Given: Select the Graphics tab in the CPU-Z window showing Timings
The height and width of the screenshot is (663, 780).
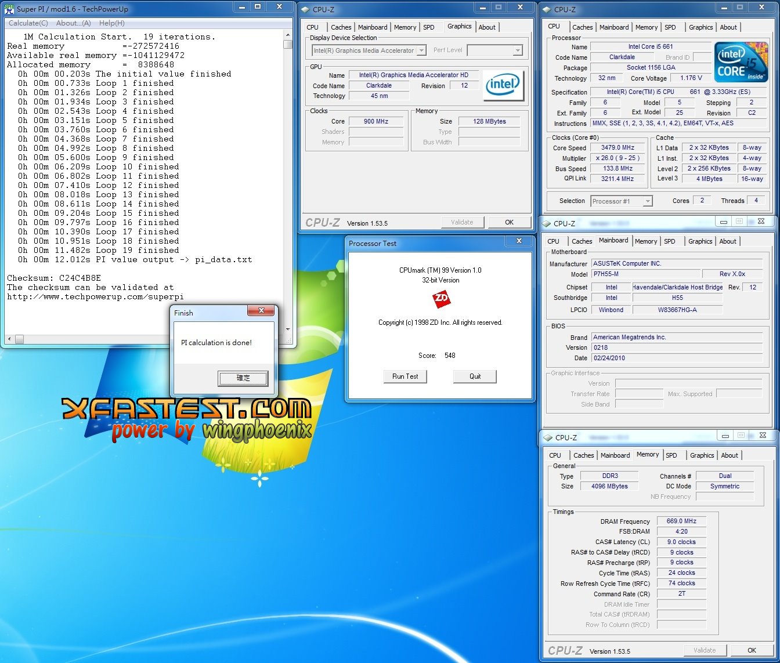Looking at the screenshot, I should 702,455.
